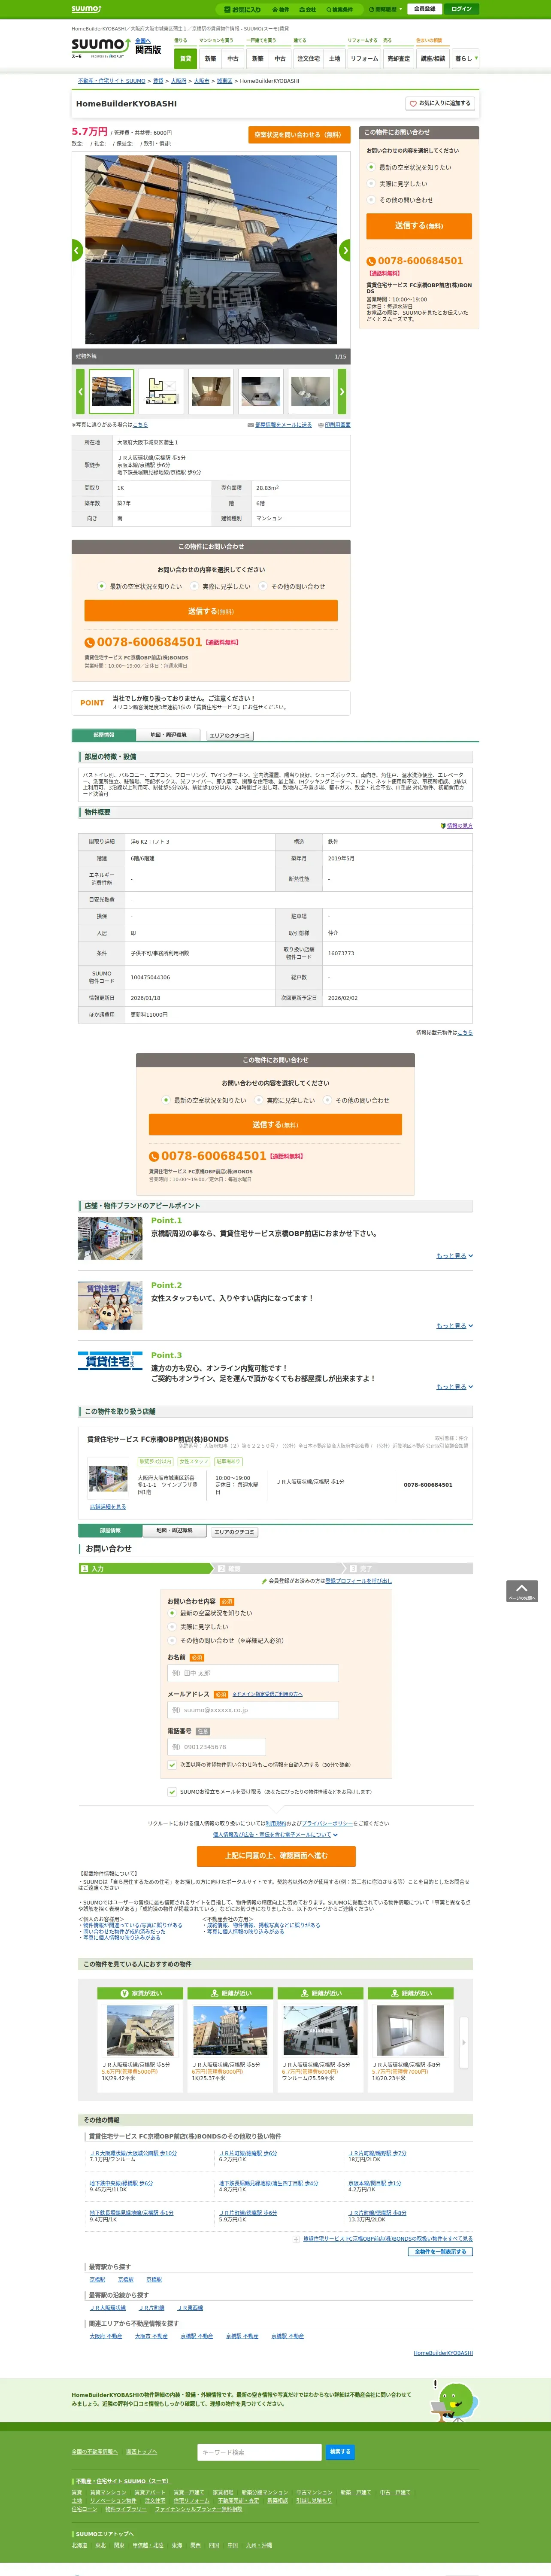Select the 部屋情報 tab under photos

click(104, 735)
